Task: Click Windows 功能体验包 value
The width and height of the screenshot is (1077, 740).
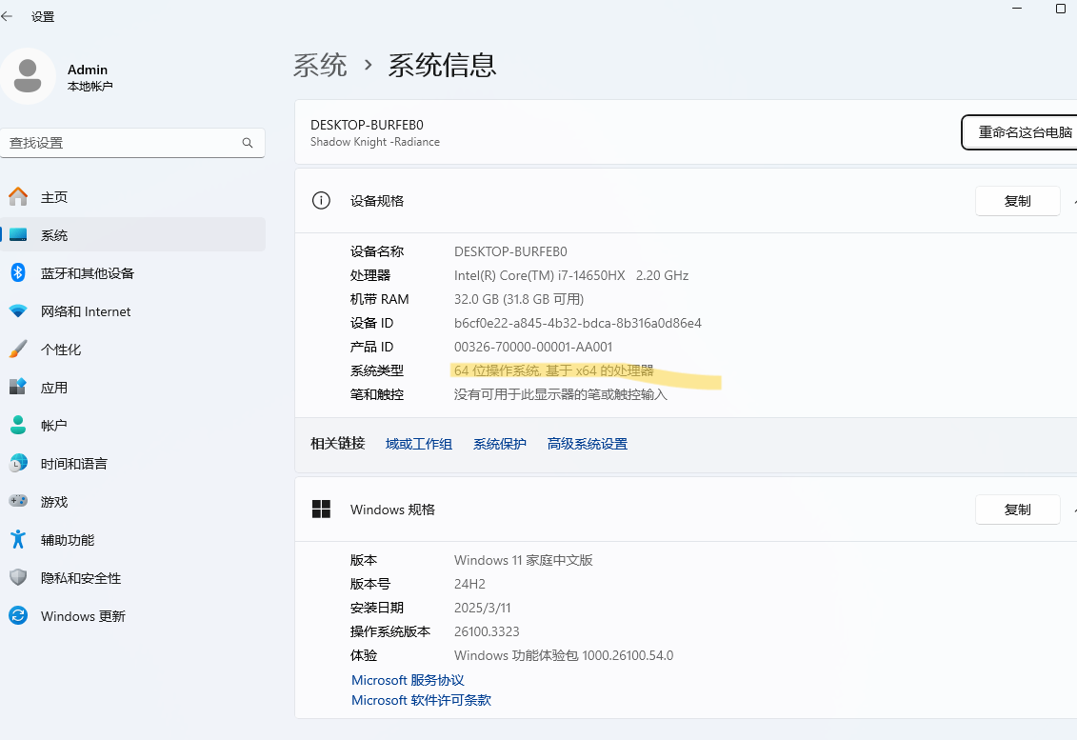Action: pyautogui.click(x=564, y=655)
